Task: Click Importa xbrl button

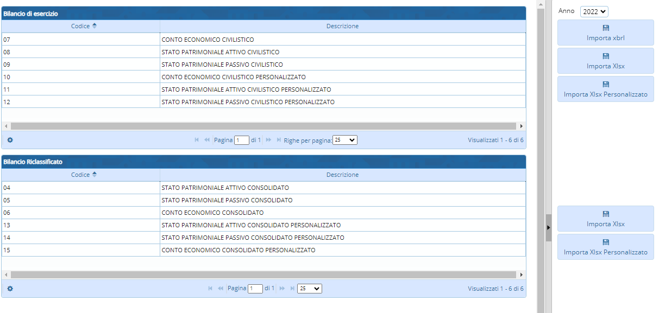Action: [x=605, y=33]
